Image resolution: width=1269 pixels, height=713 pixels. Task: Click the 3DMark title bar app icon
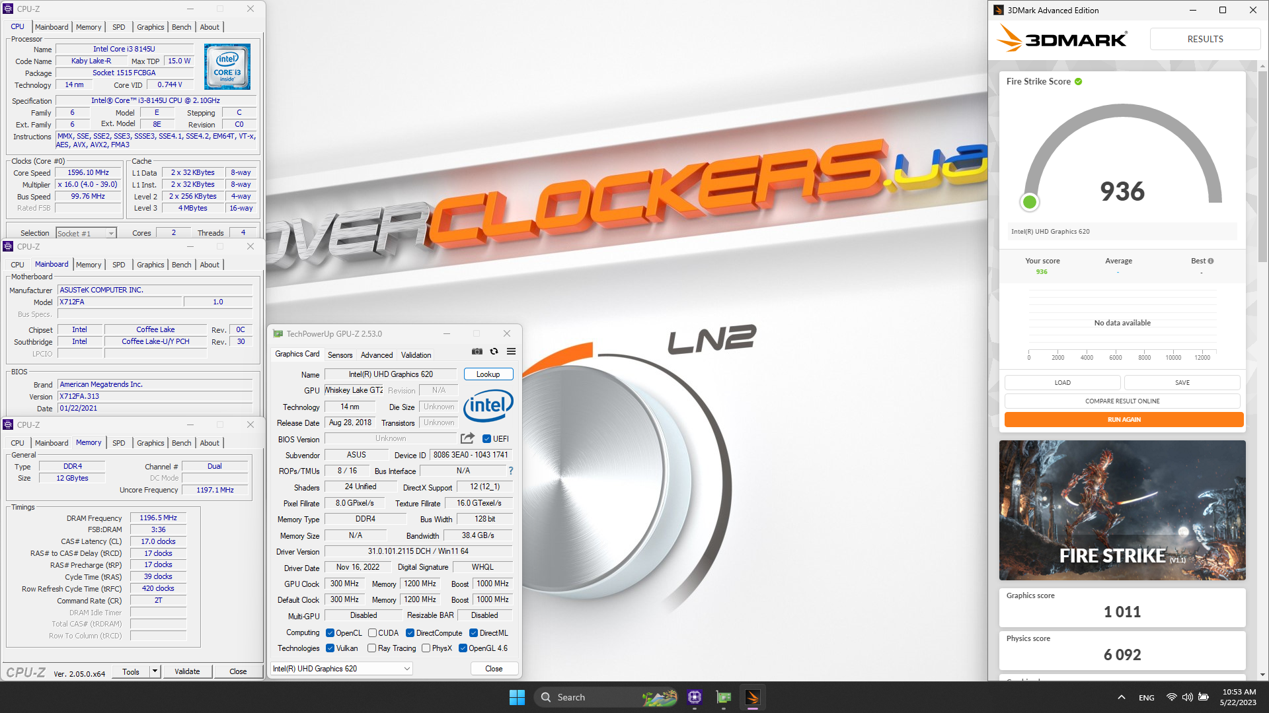point(999,10)
